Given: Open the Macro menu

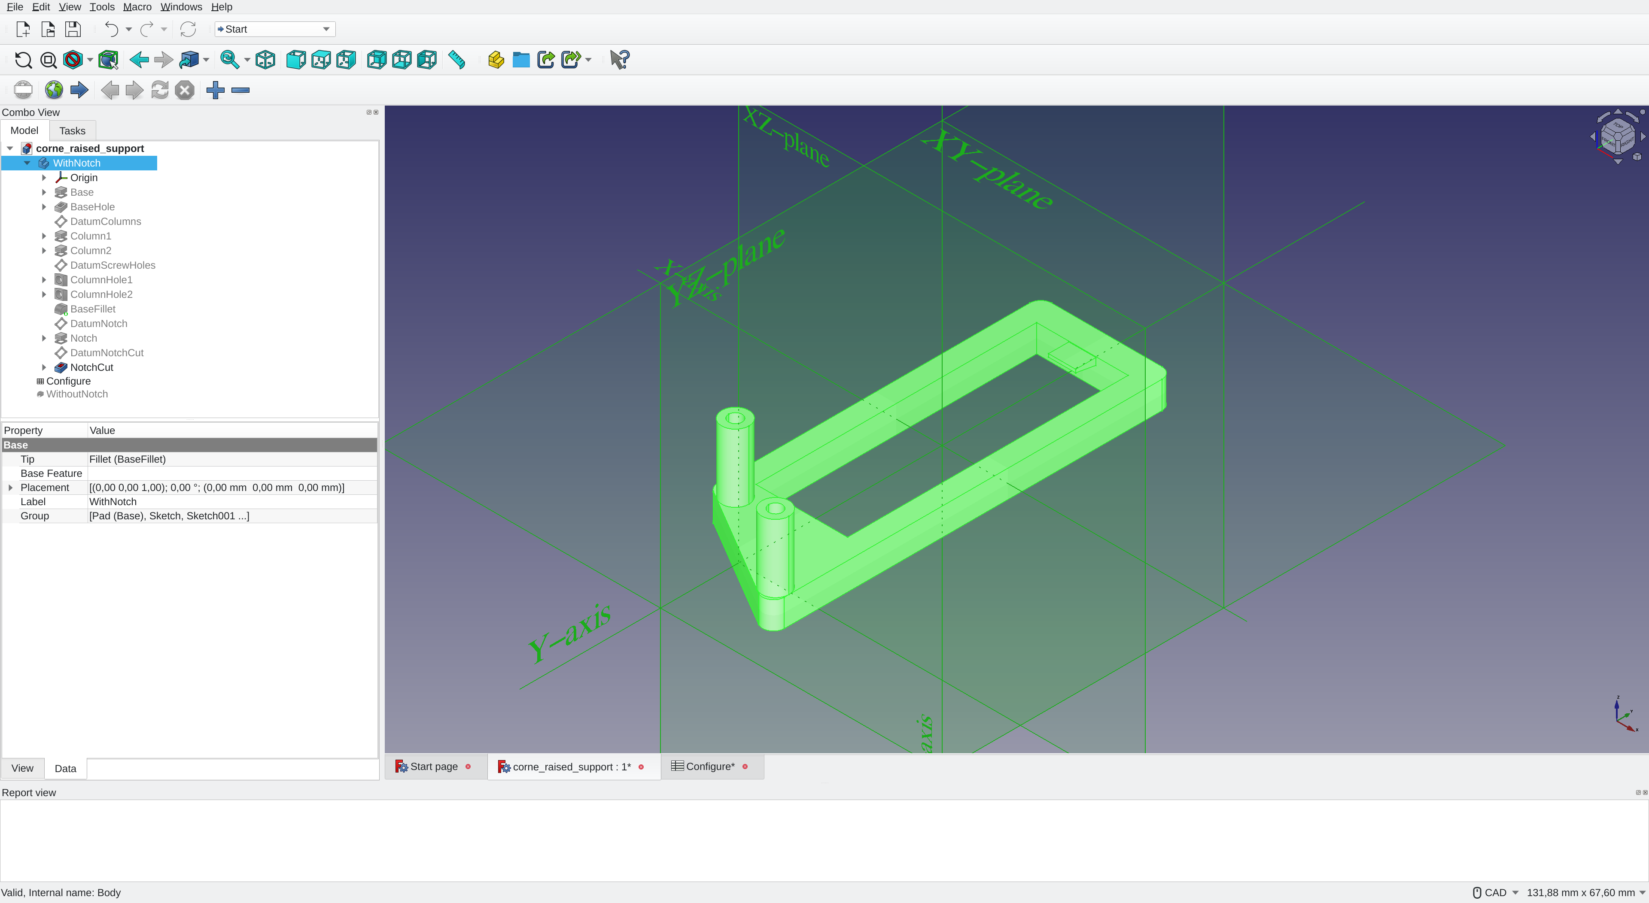Looking at the screenshot, I should pyautogui.click(x=137, y=7).
